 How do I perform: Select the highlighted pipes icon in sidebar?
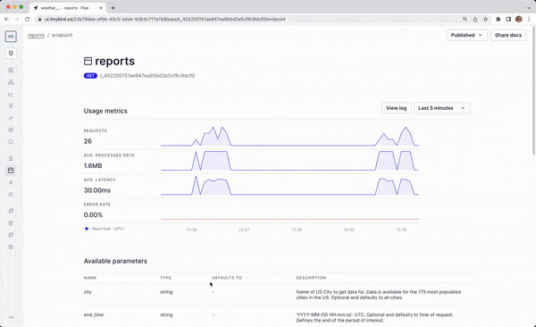pos(11,171)
